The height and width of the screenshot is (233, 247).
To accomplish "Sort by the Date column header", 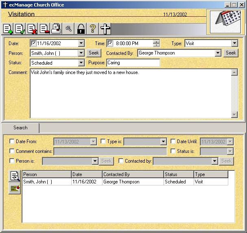I will 87,174.
